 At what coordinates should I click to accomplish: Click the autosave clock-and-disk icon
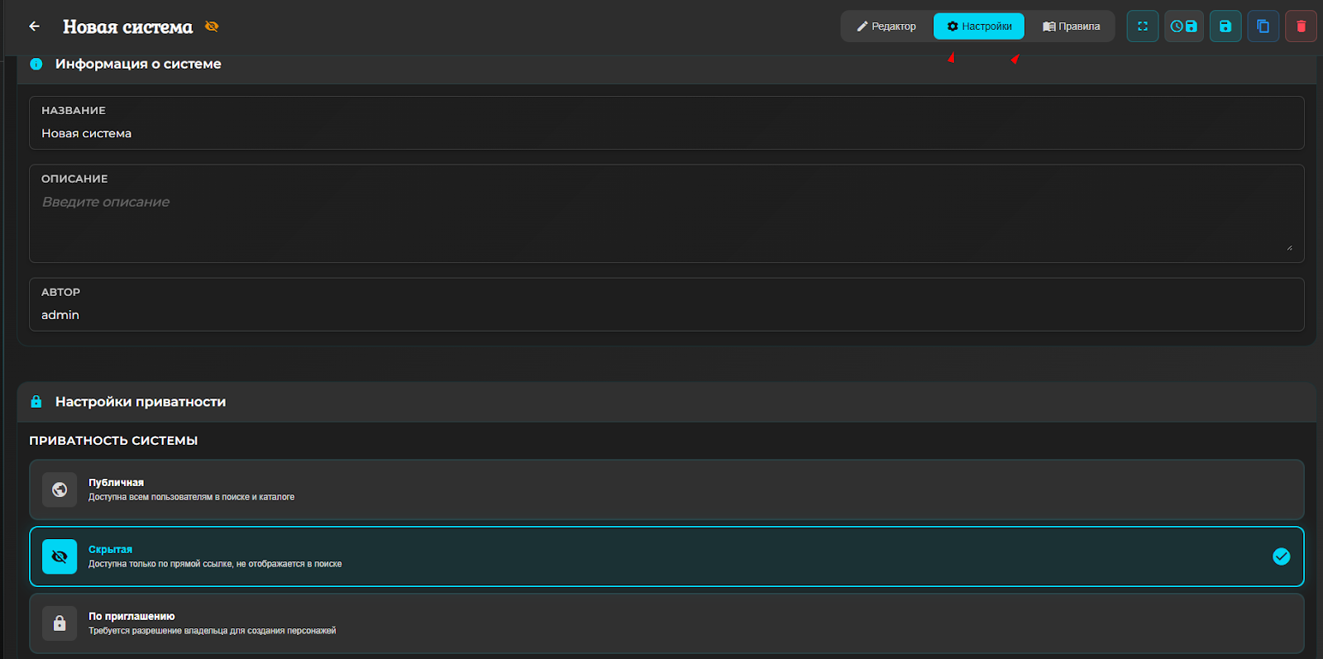(x=1183, y=26)
